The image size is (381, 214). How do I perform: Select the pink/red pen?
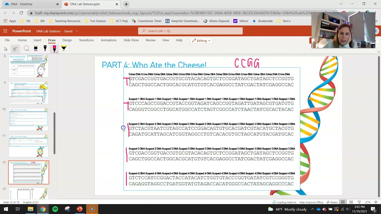[x=54, y=49]
